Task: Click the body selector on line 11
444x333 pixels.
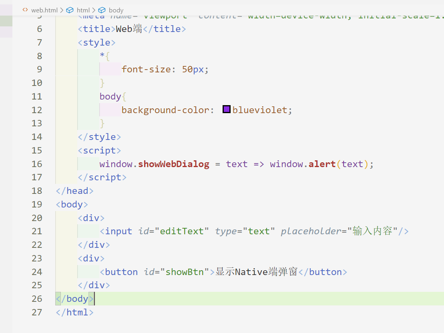Action: 110,96
